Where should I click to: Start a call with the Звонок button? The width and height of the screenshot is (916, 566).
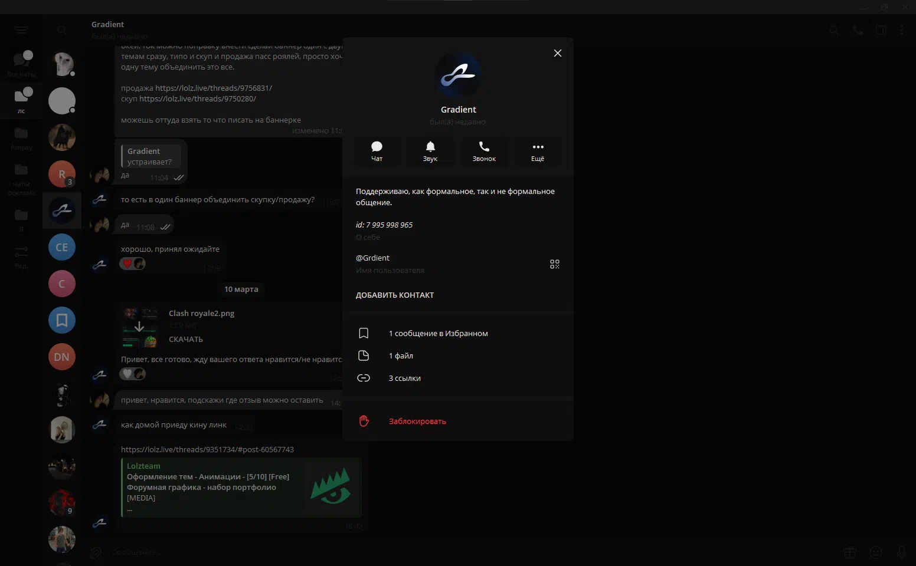[484, 151]
